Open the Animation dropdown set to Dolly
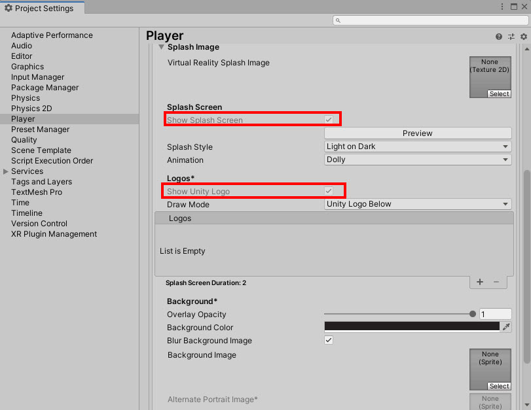 pos(418,160)
